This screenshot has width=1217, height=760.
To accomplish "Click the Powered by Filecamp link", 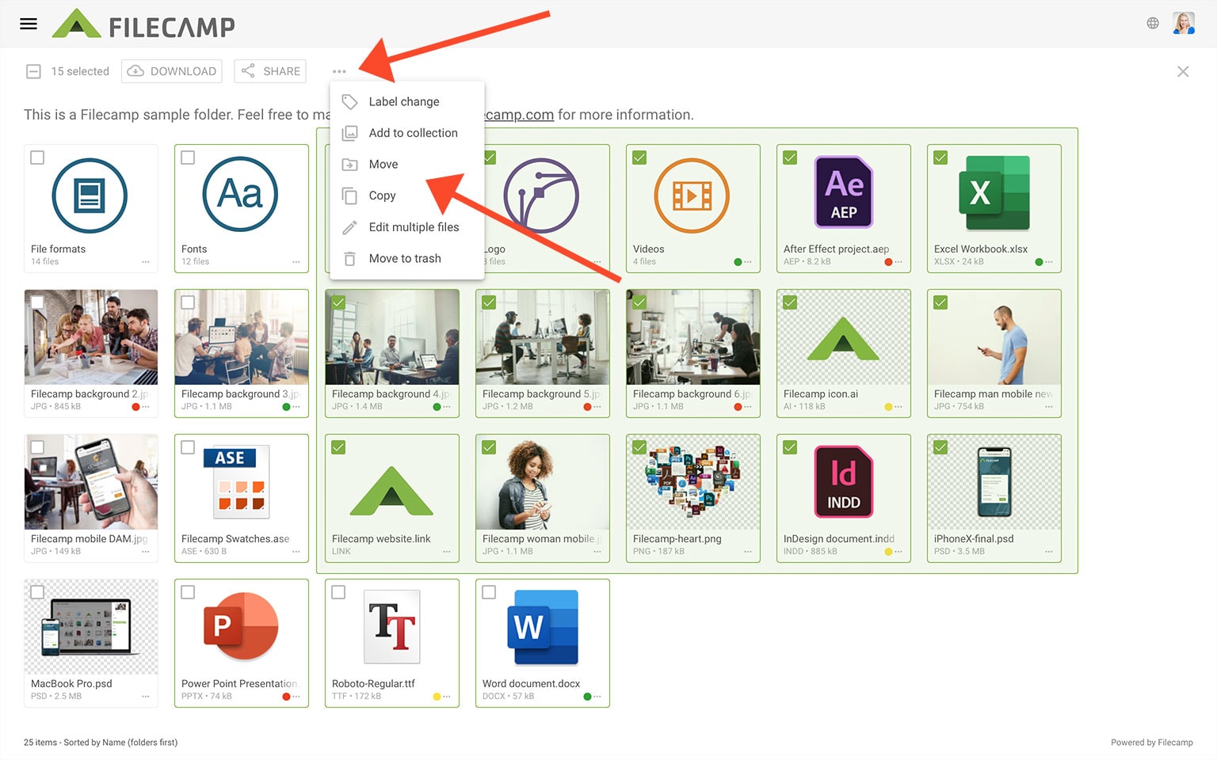I will pos(1151,743).
